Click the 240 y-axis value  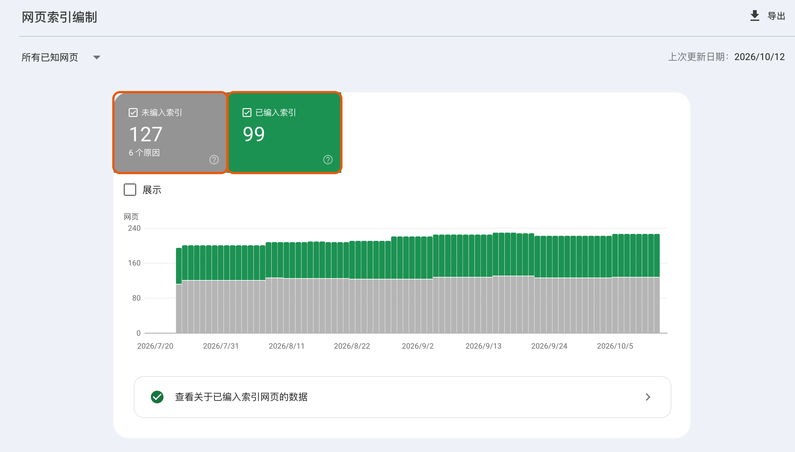[x=134, y=228]
